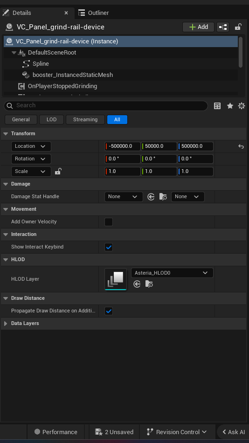Click the property matrix table view icon
This screenshot has width=249, height=443.
[x=217, y=106]
